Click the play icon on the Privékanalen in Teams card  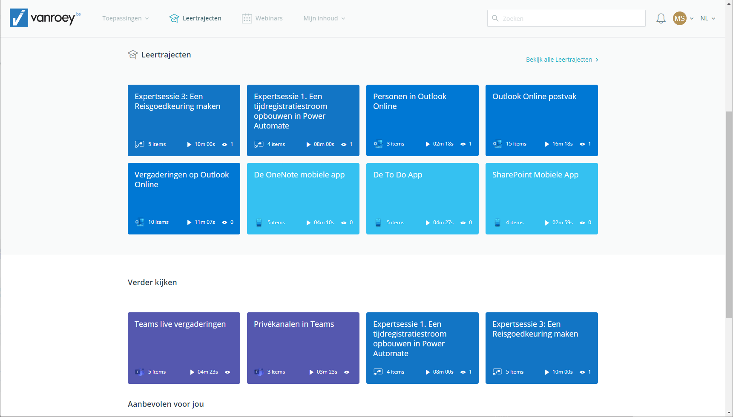[x=311, y=372]
